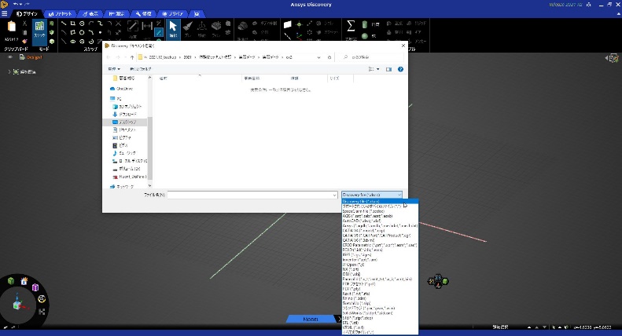The height and width of the screenshot is (336, 622).
Task: Choose Discovery file (*.dsco) from list
Action: click(380, 201)
